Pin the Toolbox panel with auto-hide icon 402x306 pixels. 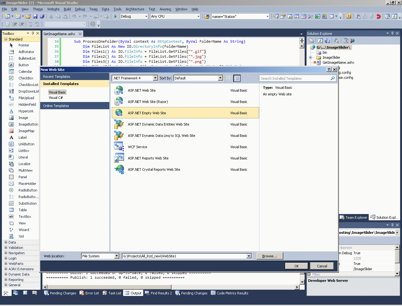click(x=33, y=33)
